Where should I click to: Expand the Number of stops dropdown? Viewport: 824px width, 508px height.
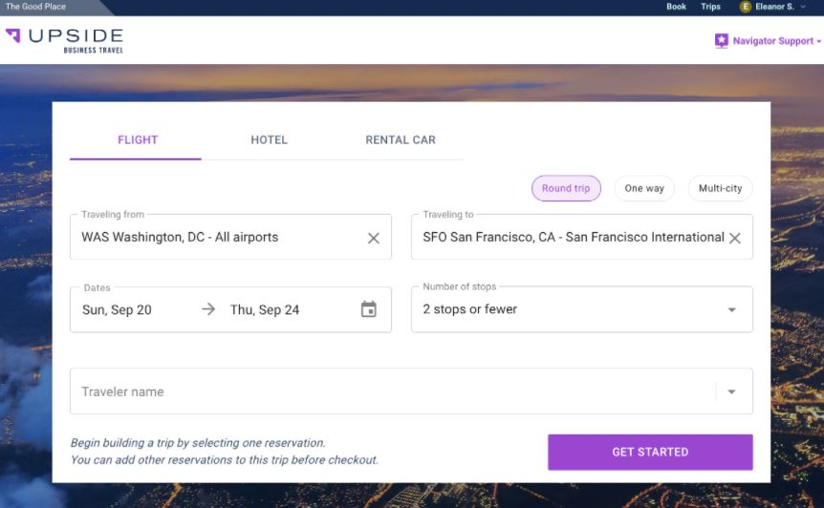[x=732, y=309]
